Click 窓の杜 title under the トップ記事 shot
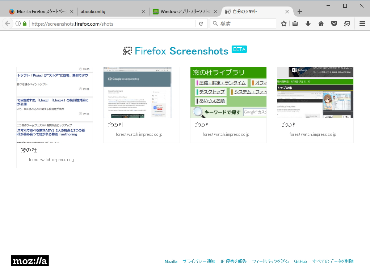The width and height of the screenshot is (370, 277). [x=290, y=125]
